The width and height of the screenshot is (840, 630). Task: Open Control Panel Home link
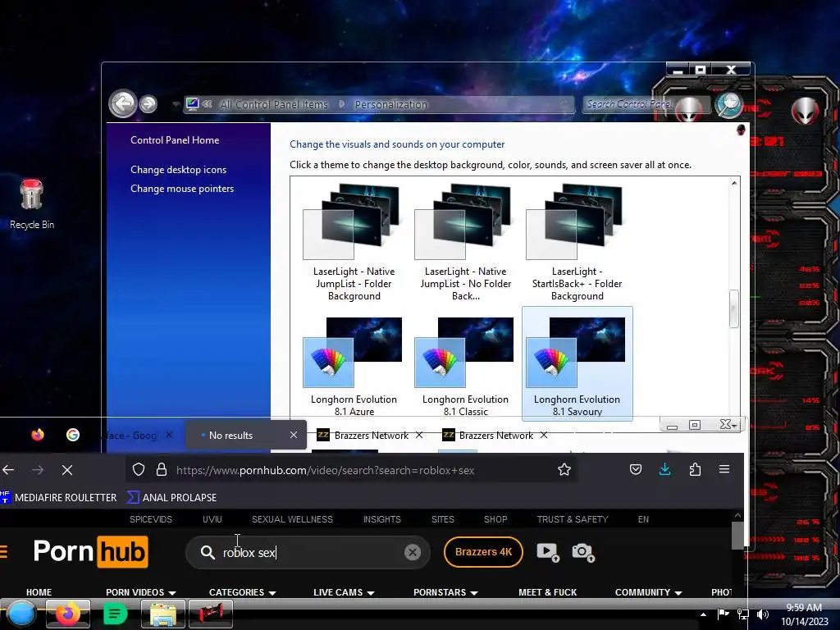pyautogui.click(x=175, y=139)
